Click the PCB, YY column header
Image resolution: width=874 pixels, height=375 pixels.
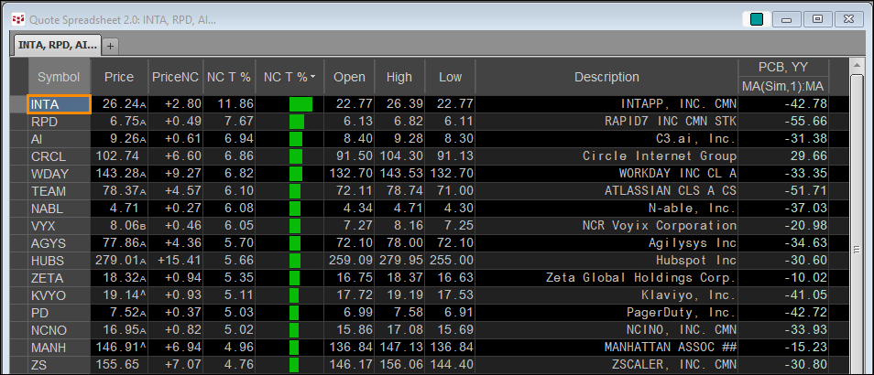(783, 68)
